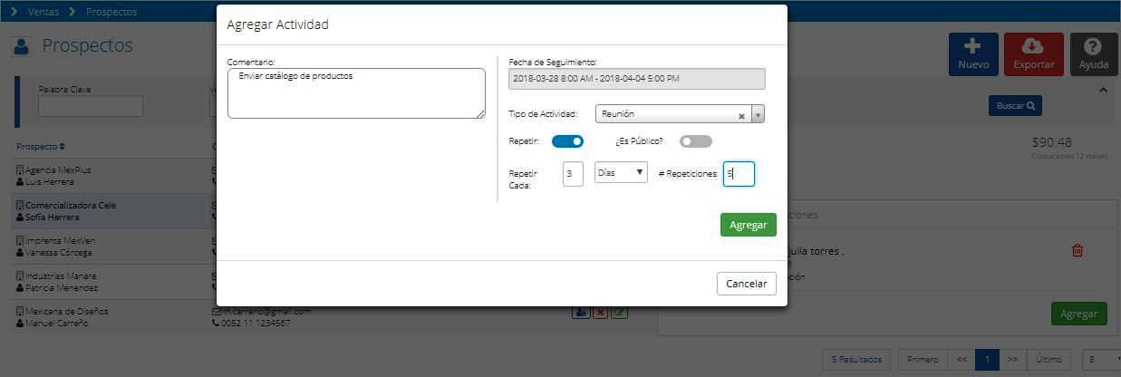Click the Comentario text area
This screenshot has width=1121, height=377.
[x=356, y=93]
